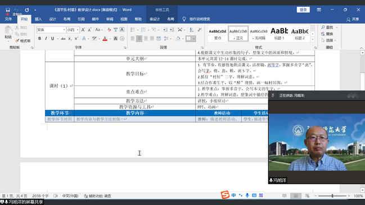
Task: Open the font size dropdown 小四
Action: pyautogui.click(x=78, y=30)
